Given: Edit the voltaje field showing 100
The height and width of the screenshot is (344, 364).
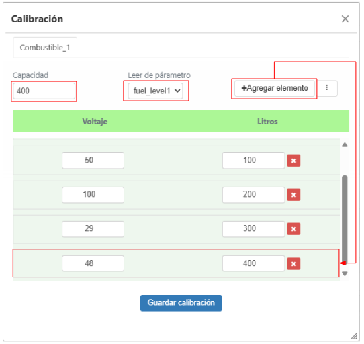Looking at the screenshot, I should 93,195.
